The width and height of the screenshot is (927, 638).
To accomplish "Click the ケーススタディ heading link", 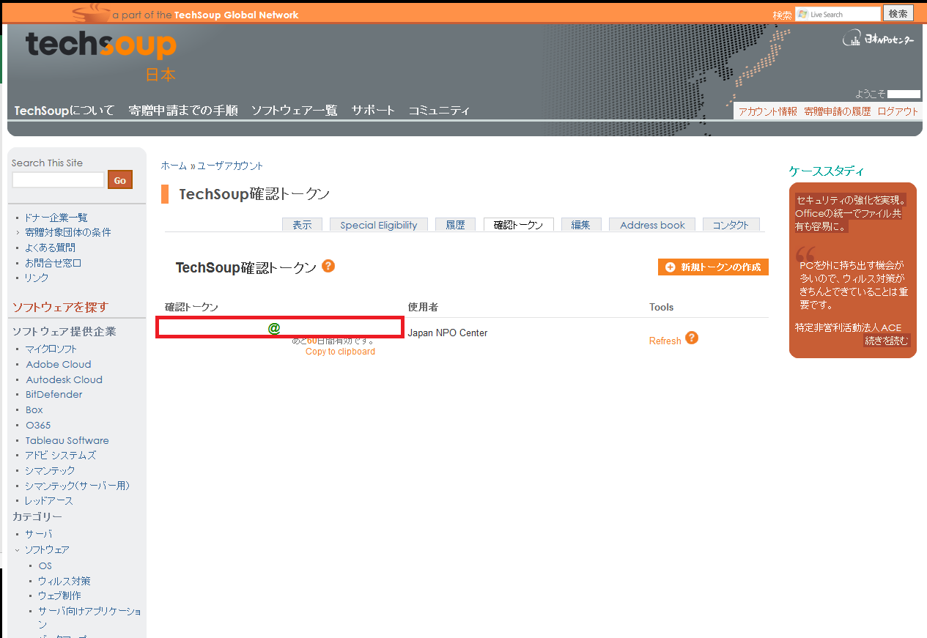I will click(827, 171).
